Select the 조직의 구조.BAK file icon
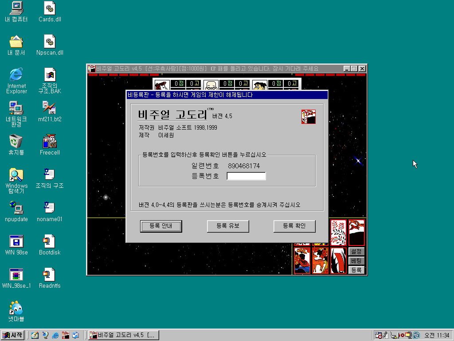This screenshot has height=341, width=454. point(50,81)
